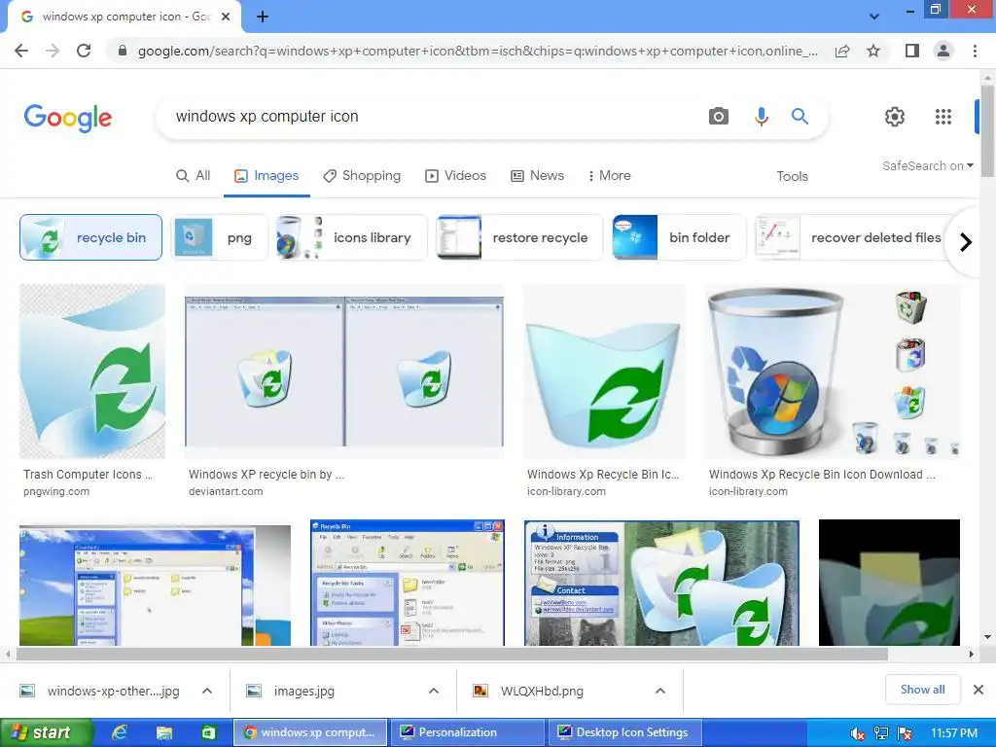Toggle the recycle bin filter chip

90,237
